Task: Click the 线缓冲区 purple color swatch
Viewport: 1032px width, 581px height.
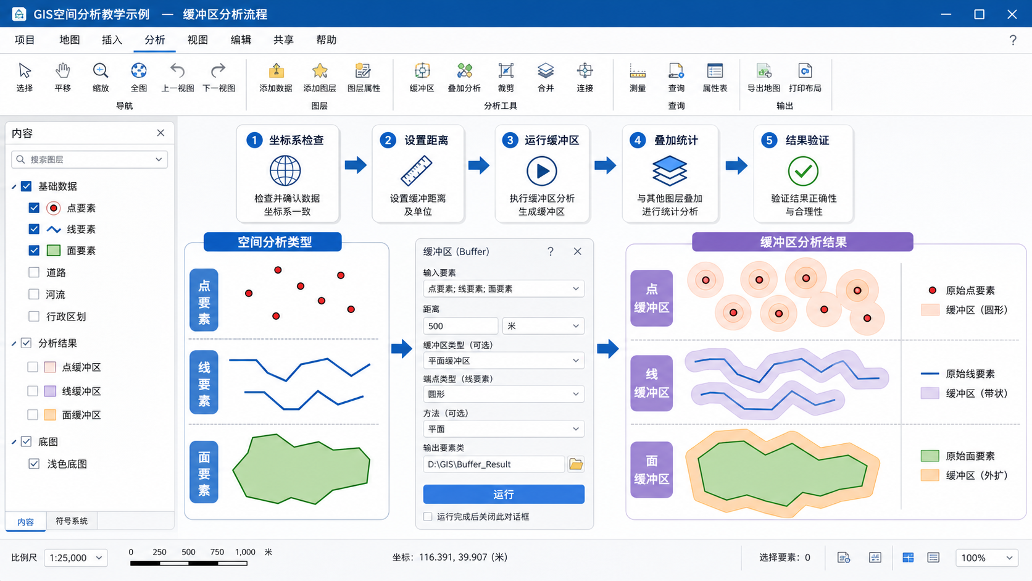Action: [x=50, y=391]
